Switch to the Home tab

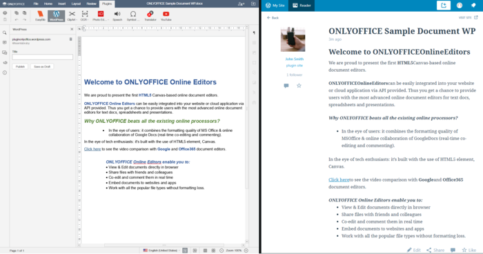point(48,4)
